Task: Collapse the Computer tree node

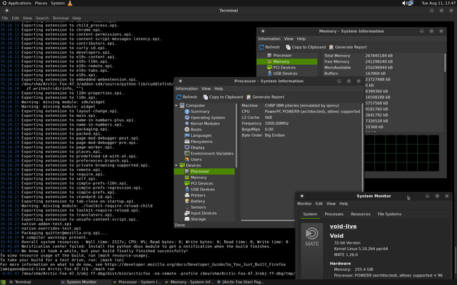Action: [x=176, y=105]
